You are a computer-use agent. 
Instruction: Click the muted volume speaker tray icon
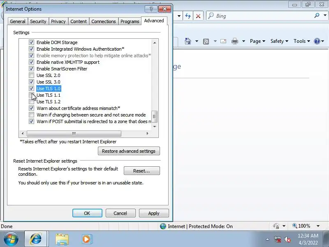click(287, 239)
